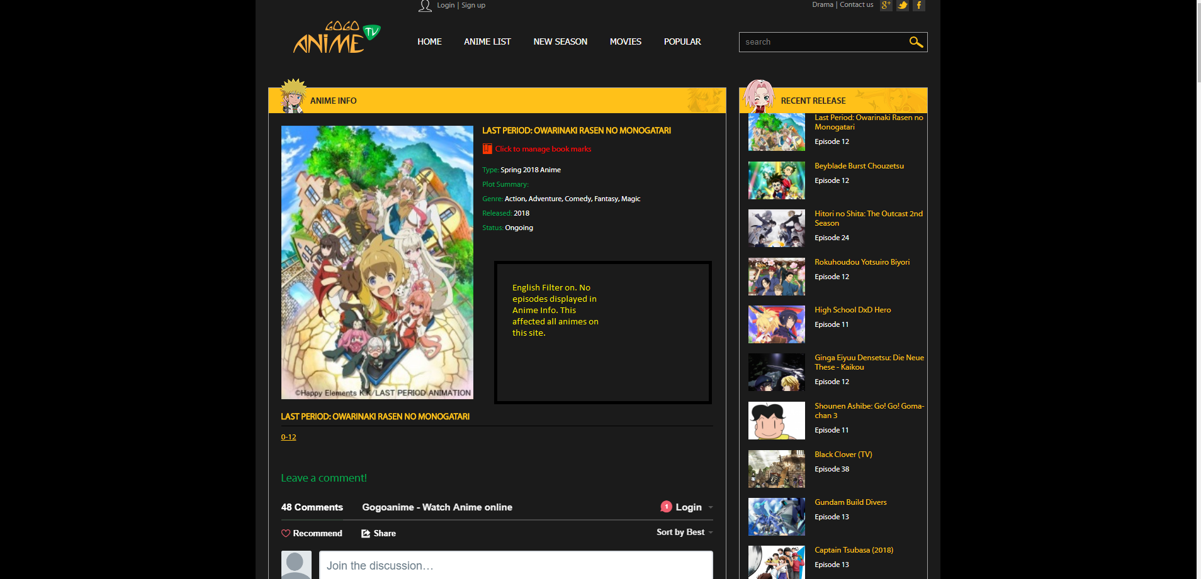Open the Google Plus social icon
The width and height of the screenshot is (1201, 579).
click(886, 5)
